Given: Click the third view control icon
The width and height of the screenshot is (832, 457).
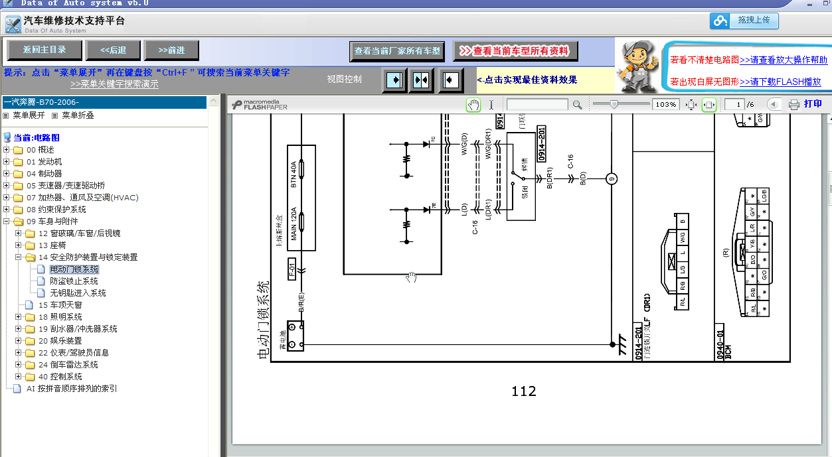Looking at the screenshot, I should pyautogui.click(x=451, y=80).
